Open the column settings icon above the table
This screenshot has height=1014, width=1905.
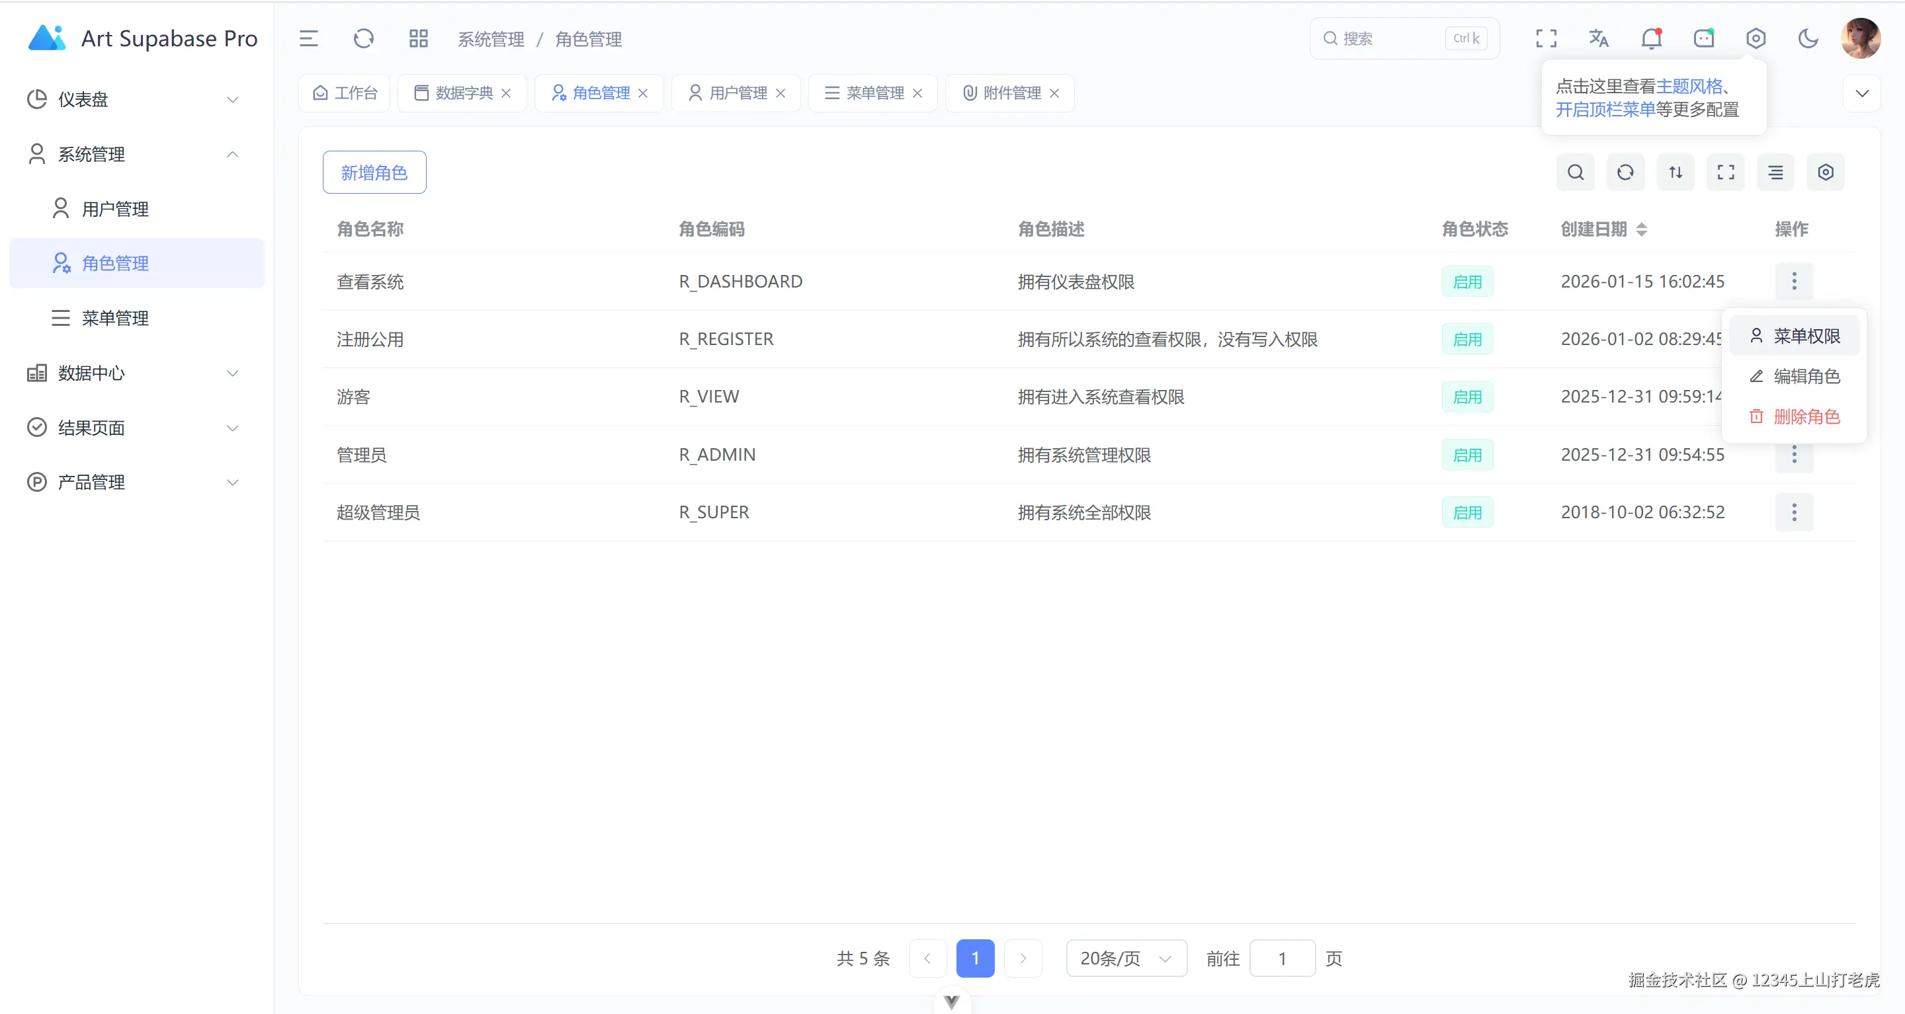1825,171
